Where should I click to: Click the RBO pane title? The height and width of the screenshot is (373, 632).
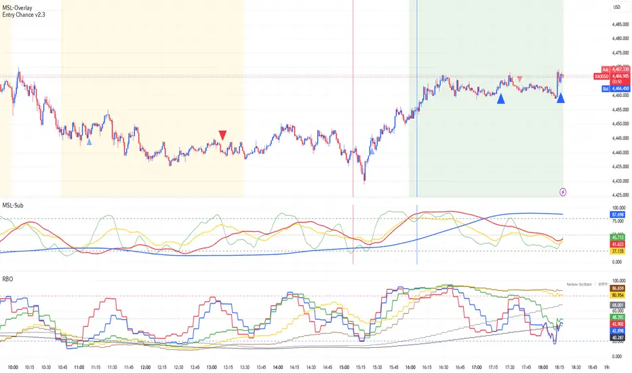pyautogui.click(x=7, y=279)
